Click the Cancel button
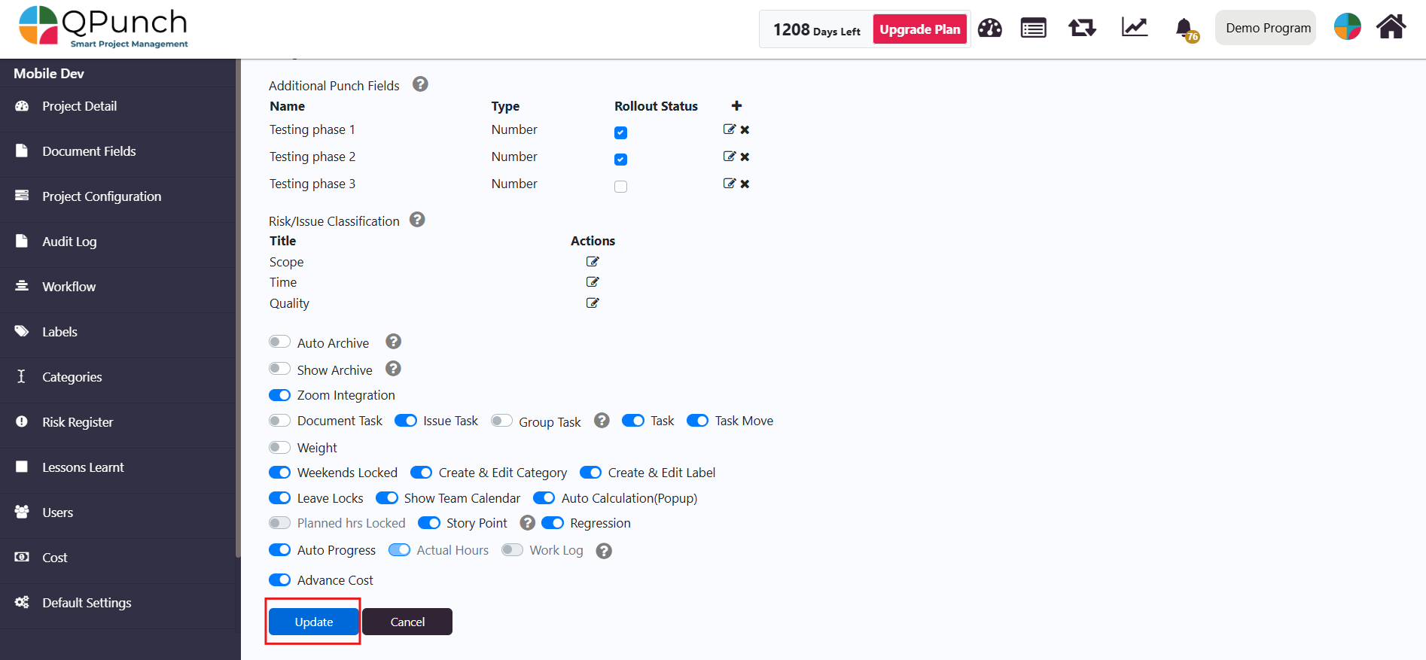The width and height of the screenshot is (1426, 660). [407, 622]
